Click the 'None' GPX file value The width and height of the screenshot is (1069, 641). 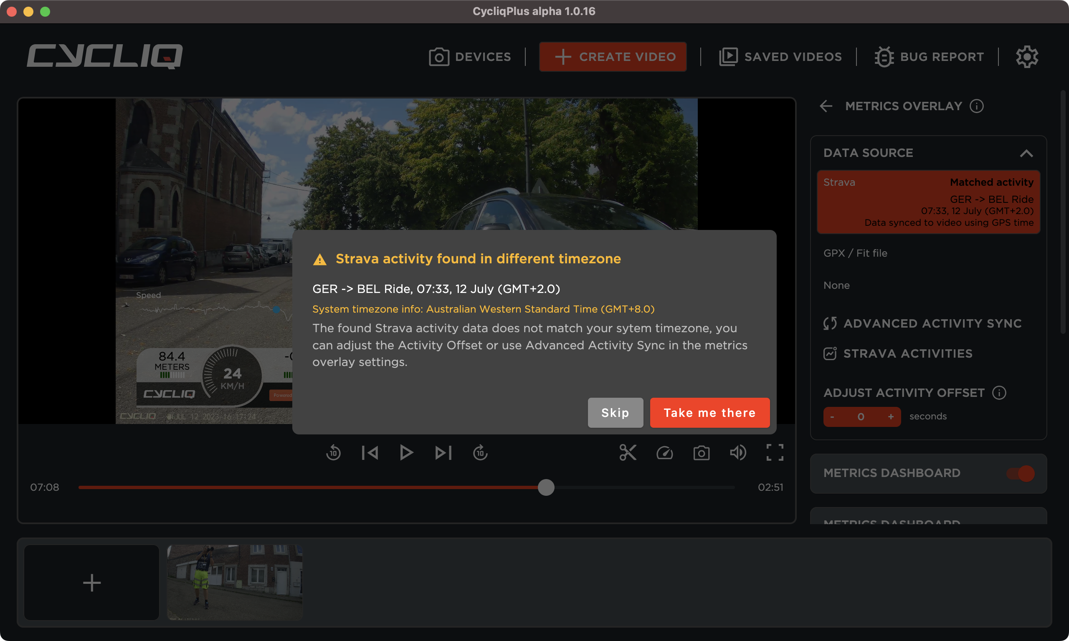point(836,285)
